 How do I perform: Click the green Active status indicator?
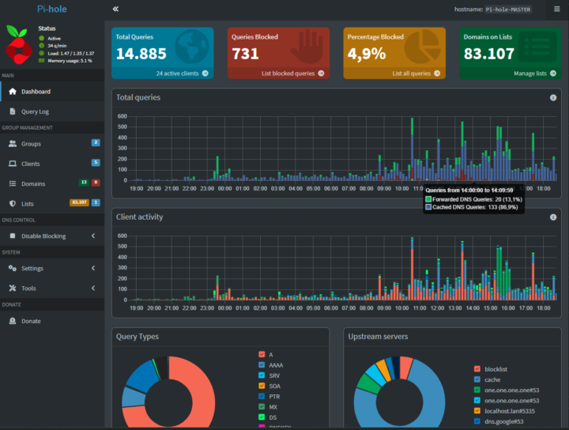(41, 38)
